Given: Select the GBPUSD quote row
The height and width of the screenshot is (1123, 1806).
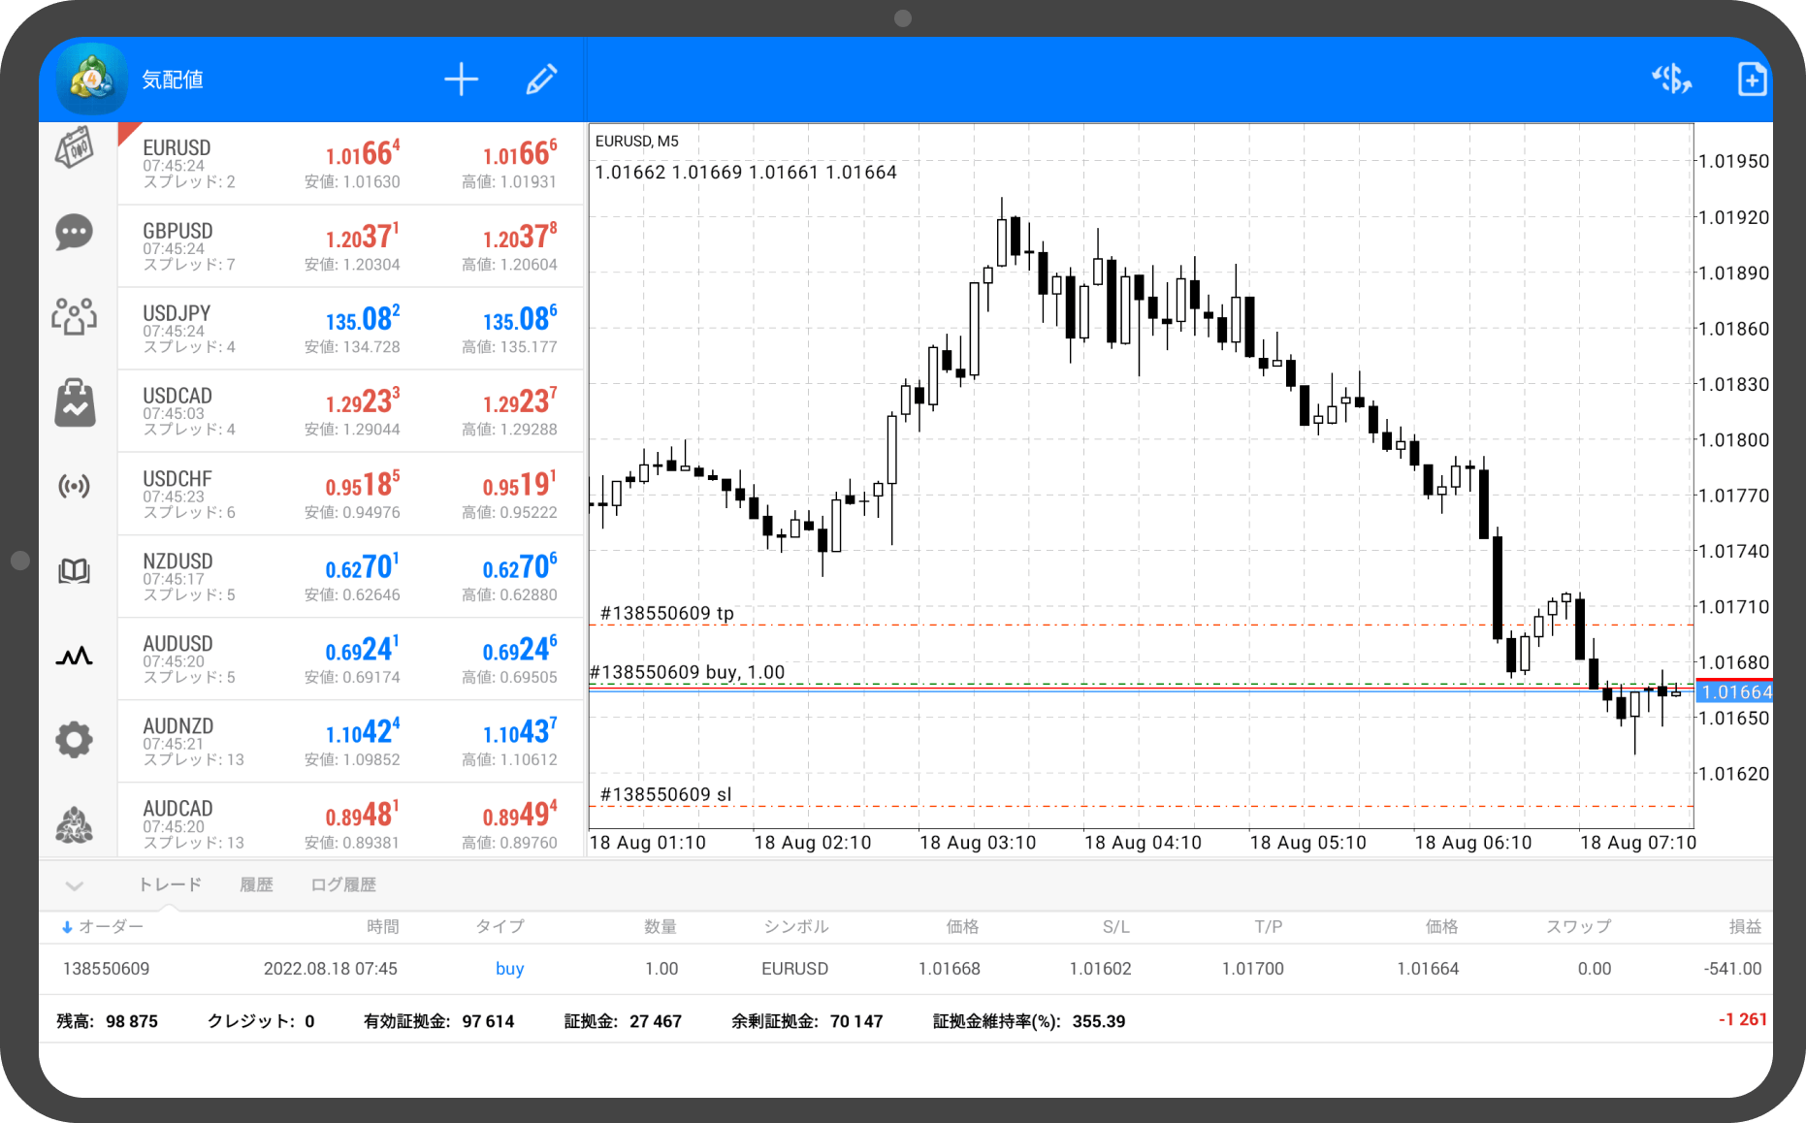Looking at the screenshot, I should 349,246.
